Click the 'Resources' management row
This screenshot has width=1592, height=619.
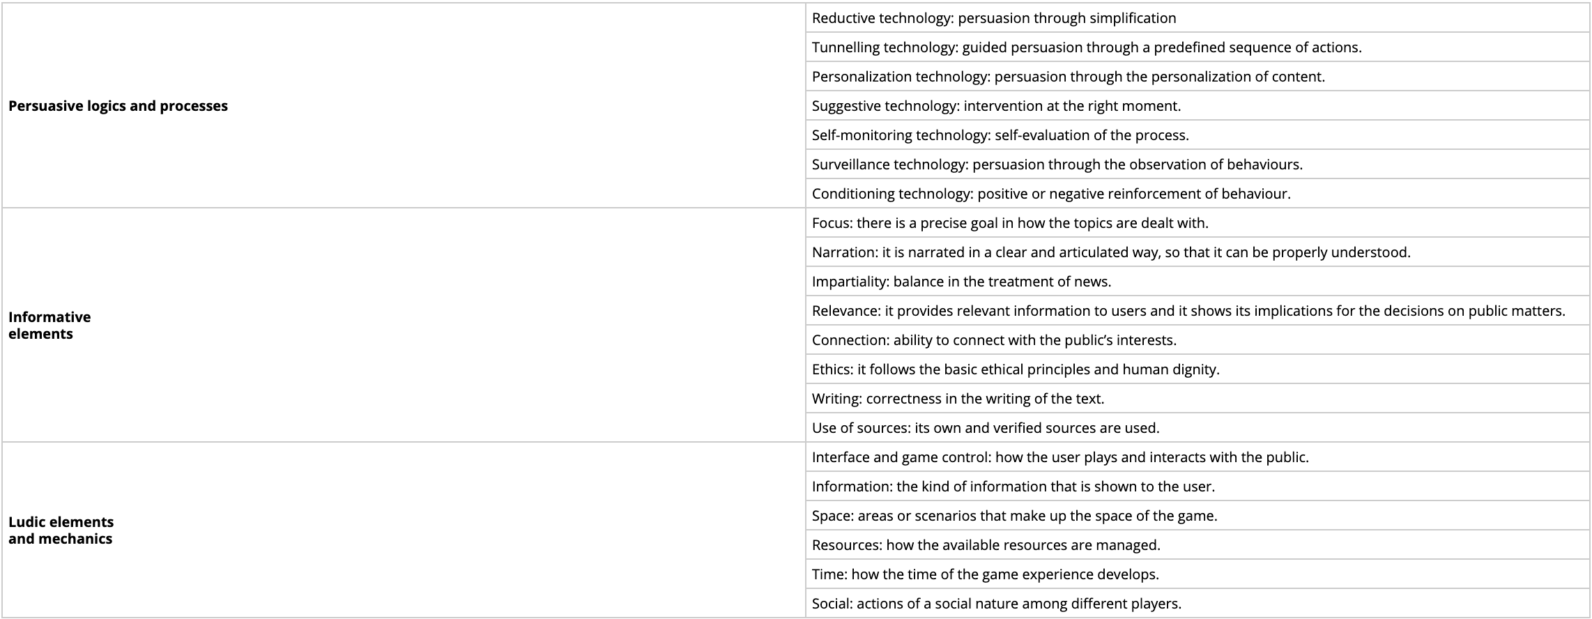tap(986, 545)
